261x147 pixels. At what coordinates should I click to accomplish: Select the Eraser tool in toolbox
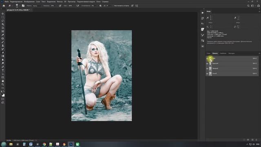pos(3,53)
